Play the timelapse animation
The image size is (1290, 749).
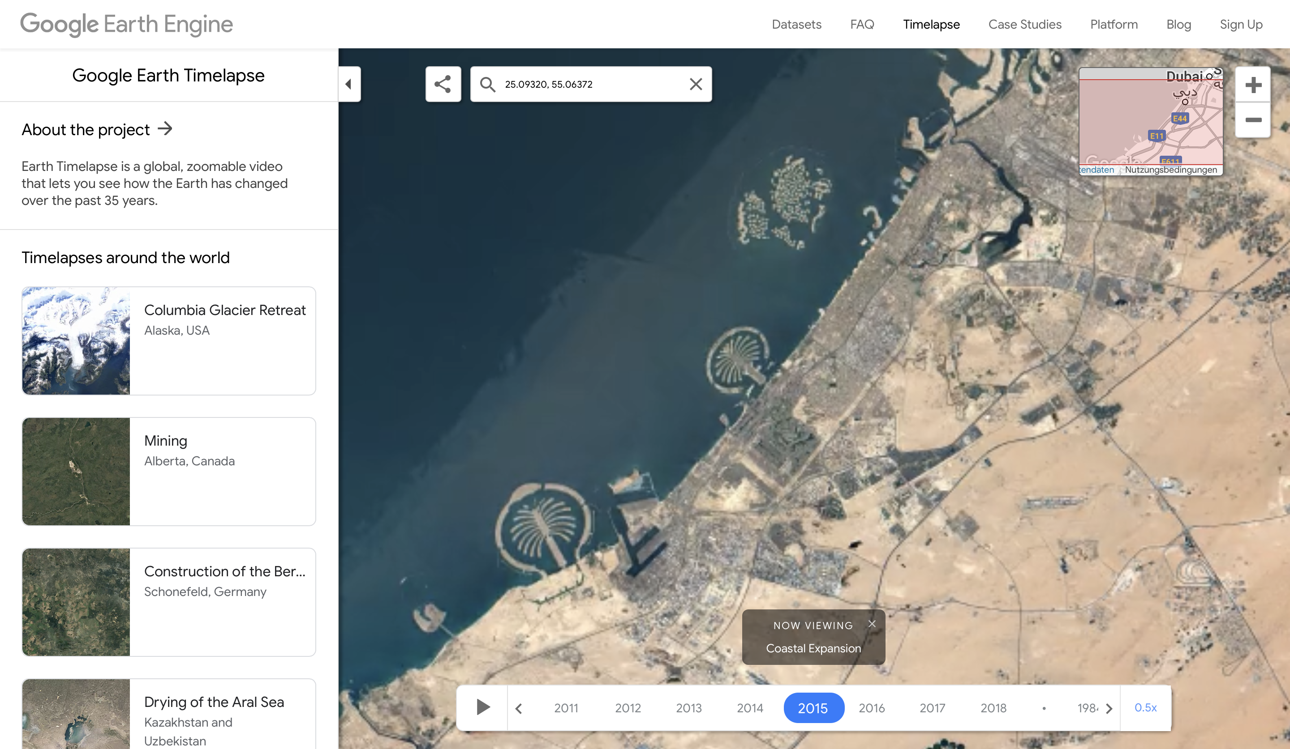point(482,707)
